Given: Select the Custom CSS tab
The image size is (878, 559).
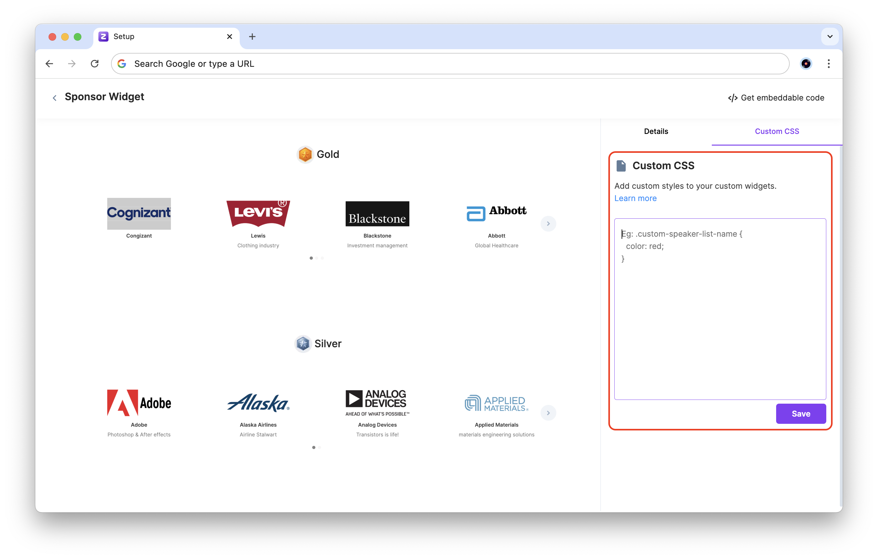Looking at the screenshot, I should (x=777, y=131).
